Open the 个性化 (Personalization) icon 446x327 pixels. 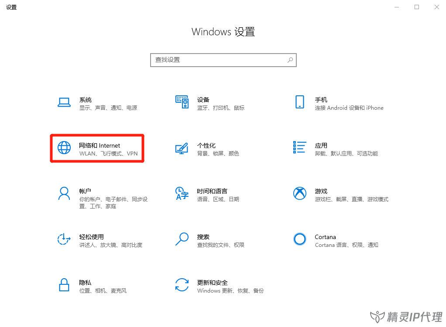point(182,148)
